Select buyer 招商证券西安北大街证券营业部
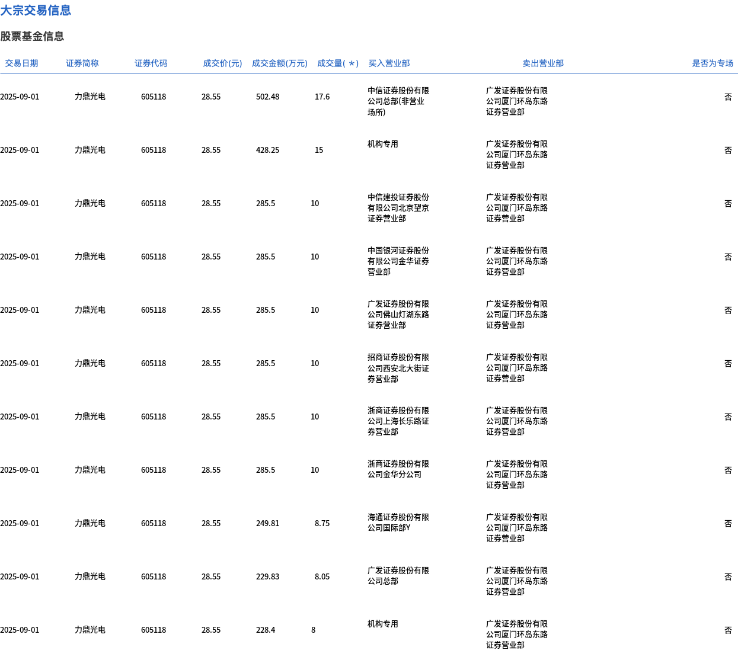This screenshot has height=660, width=738. coord(398,368)
